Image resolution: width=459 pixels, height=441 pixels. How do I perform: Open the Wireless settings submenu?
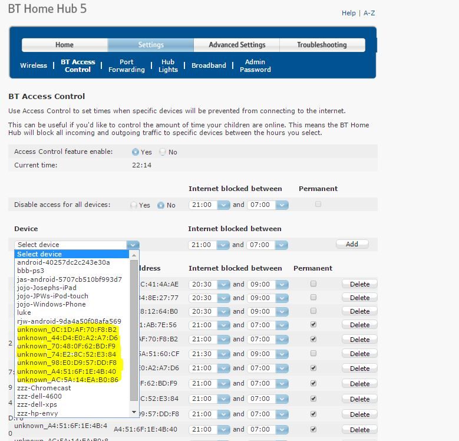[x=34, y=65]
